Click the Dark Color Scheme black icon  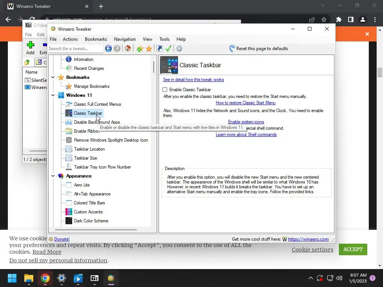tap(69, 220)
